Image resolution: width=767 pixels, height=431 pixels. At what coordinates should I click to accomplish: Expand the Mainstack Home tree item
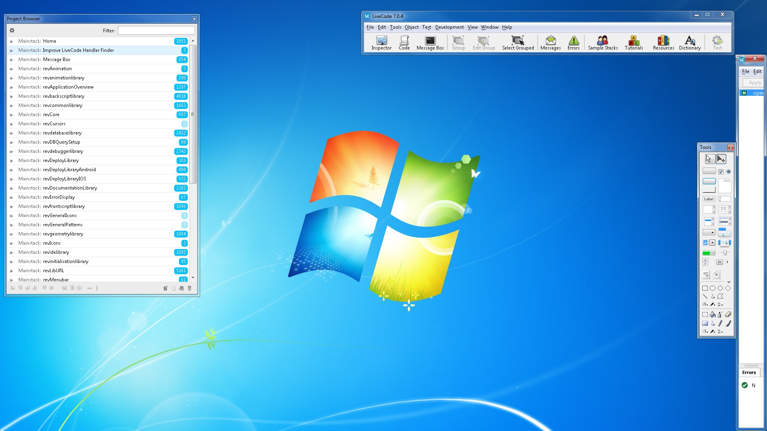[12, 41]
